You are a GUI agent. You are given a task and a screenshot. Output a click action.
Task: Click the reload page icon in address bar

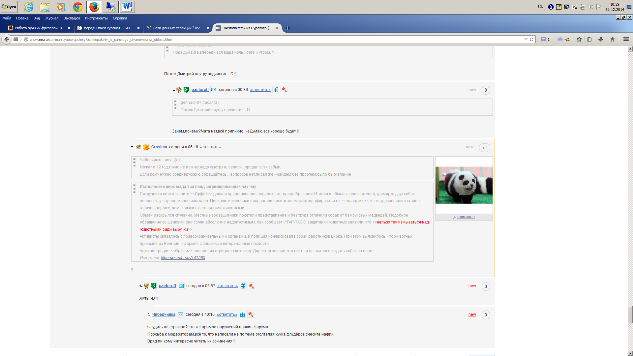[x=531, y=39]
